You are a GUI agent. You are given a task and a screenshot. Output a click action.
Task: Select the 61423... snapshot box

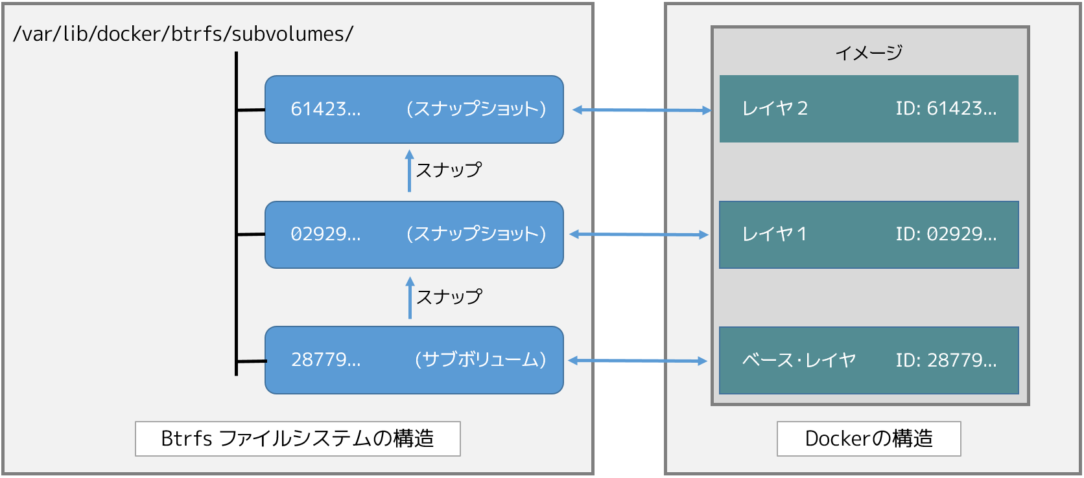(x=414, y=109)
